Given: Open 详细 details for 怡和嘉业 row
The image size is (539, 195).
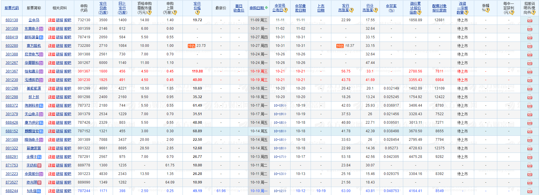Looking at the screenshot, I should point(52,71).
